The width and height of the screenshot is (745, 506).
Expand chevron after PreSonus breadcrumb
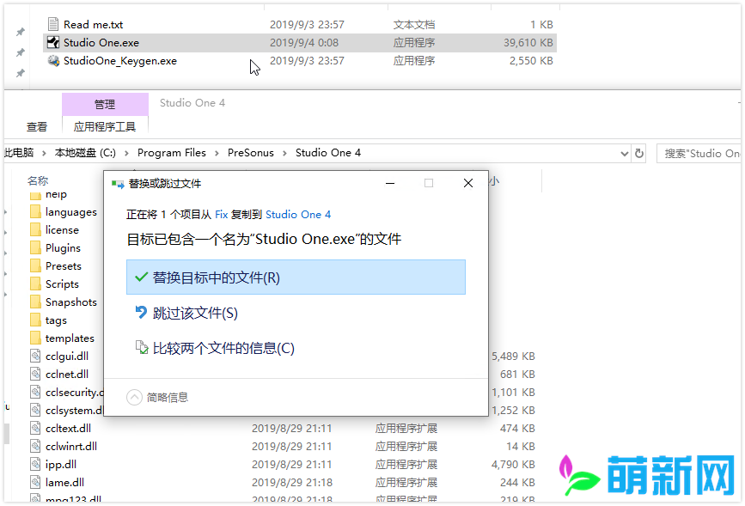point(284,153)
